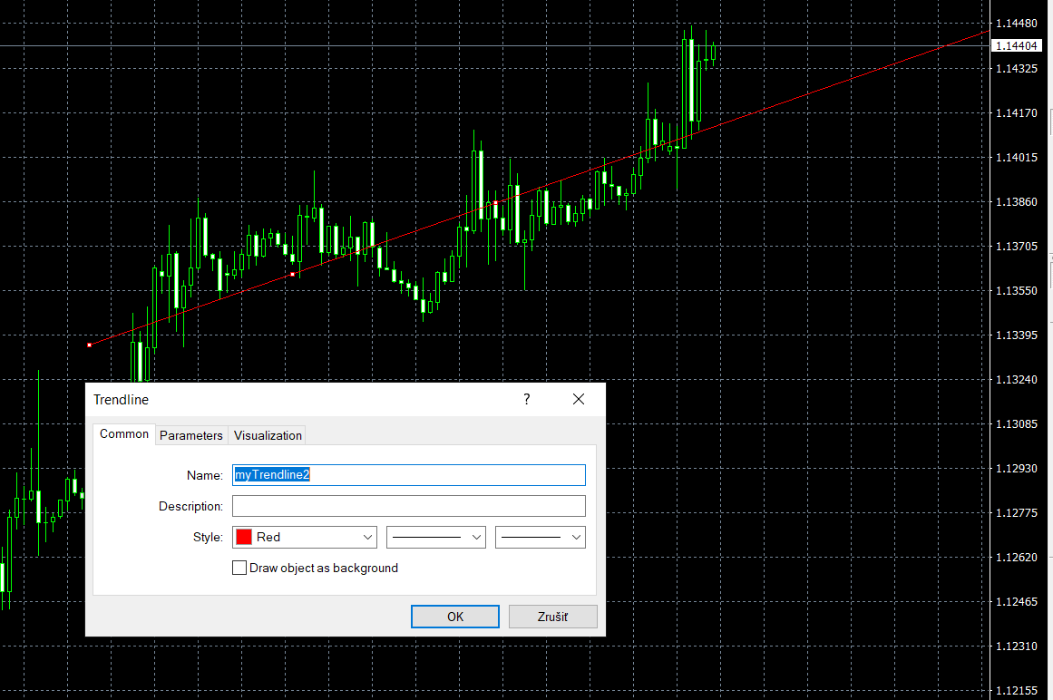Open the line width dropdown
This screenshot has height=700, width=1053.
[540, 537]
